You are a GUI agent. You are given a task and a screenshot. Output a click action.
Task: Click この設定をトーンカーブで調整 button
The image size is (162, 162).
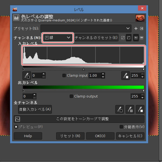click(79, 119)
